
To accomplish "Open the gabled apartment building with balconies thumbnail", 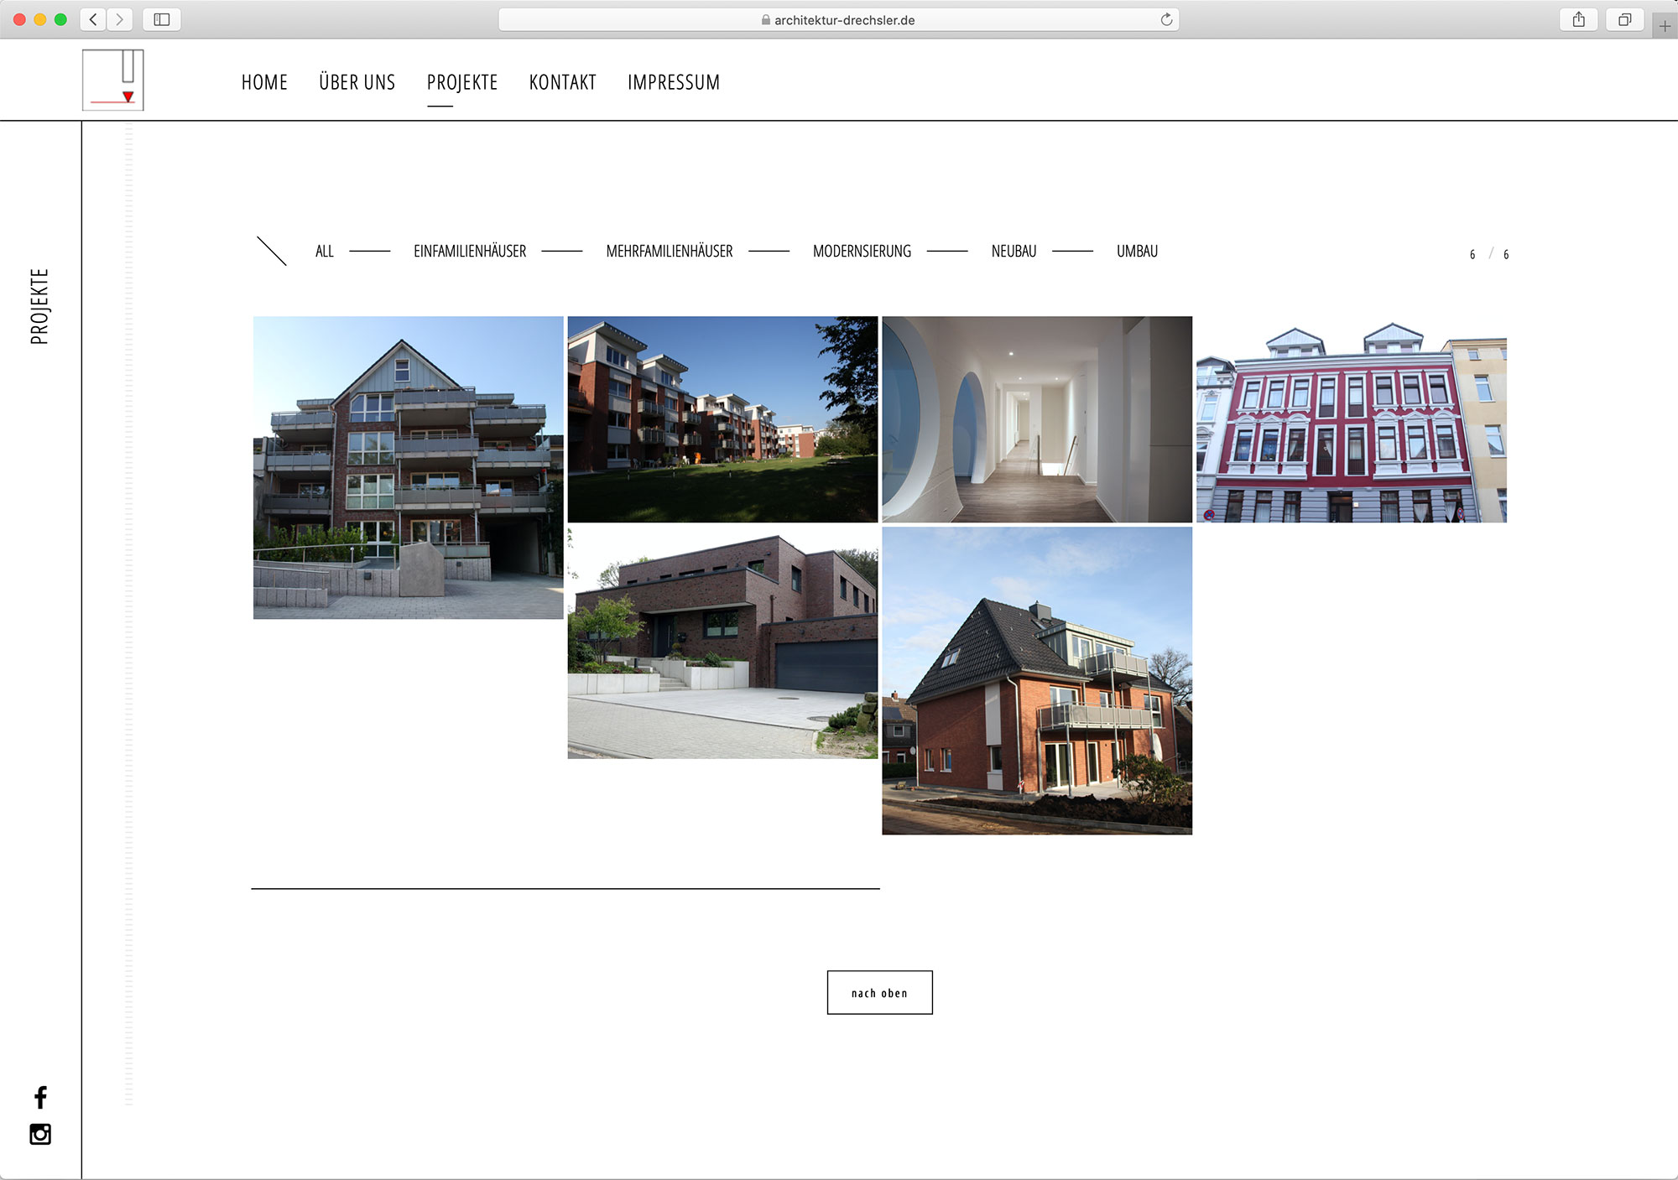I will tap(409, 467).
